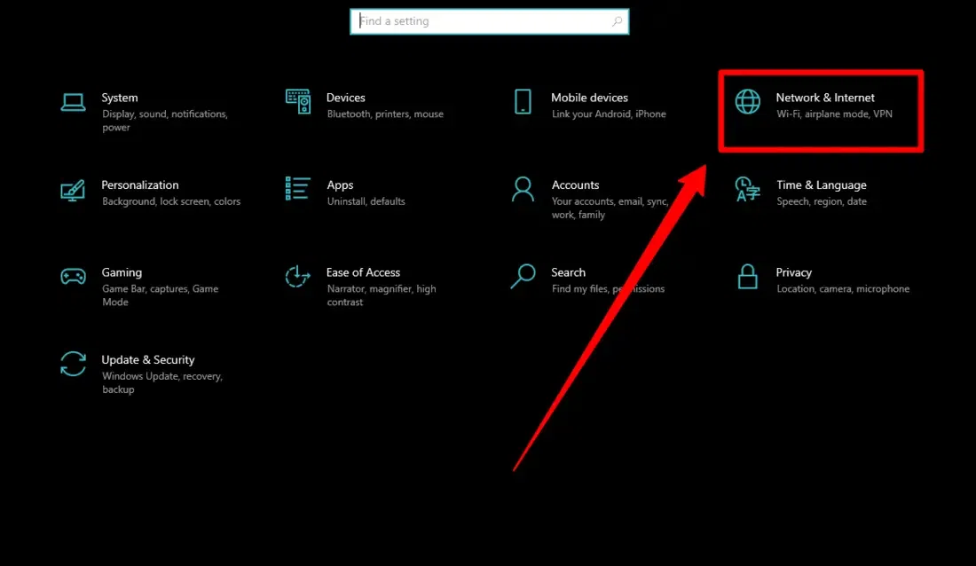Image resolution: width=976 pixels, height=566 pixels.
Task: Click 'Background, lock screen, colors' text
Action: pyautogui.click(x=171, y=201)
